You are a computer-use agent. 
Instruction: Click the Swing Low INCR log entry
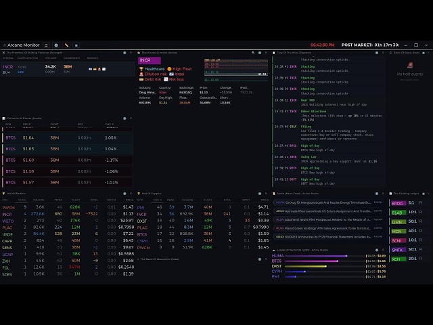pyautogui.click(x=329, y=159)
